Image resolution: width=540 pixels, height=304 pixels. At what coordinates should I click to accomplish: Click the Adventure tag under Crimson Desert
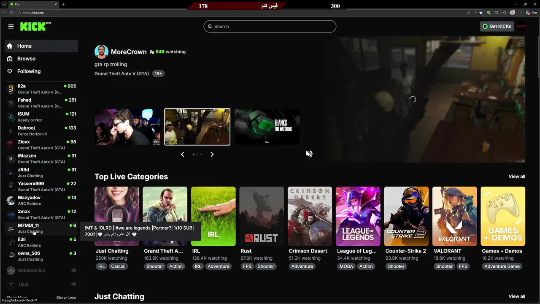click(302, 266)
